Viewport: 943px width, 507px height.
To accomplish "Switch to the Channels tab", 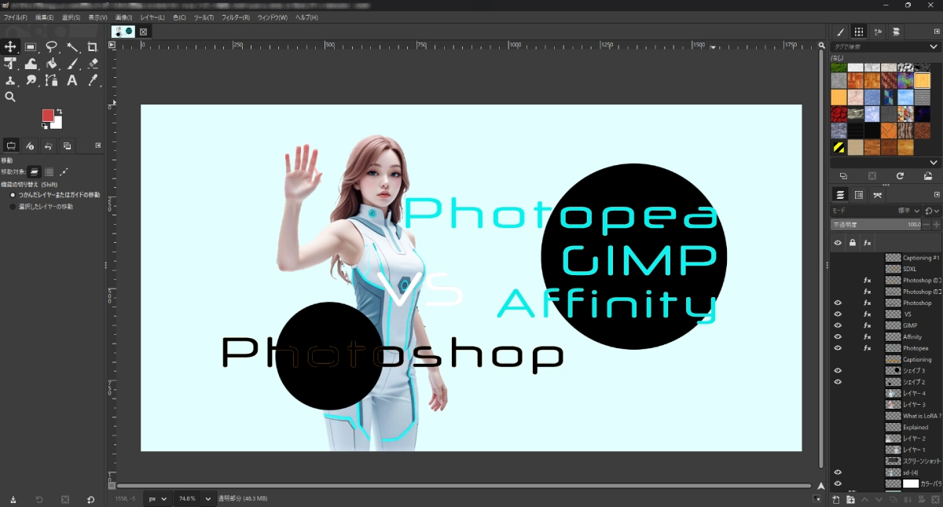I will (859, 194).
